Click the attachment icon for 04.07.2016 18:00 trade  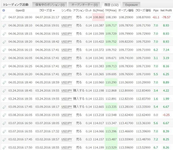(x=4, y=17)
